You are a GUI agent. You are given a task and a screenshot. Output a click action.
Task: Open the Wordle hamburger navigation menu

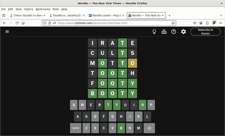point(7,31)
